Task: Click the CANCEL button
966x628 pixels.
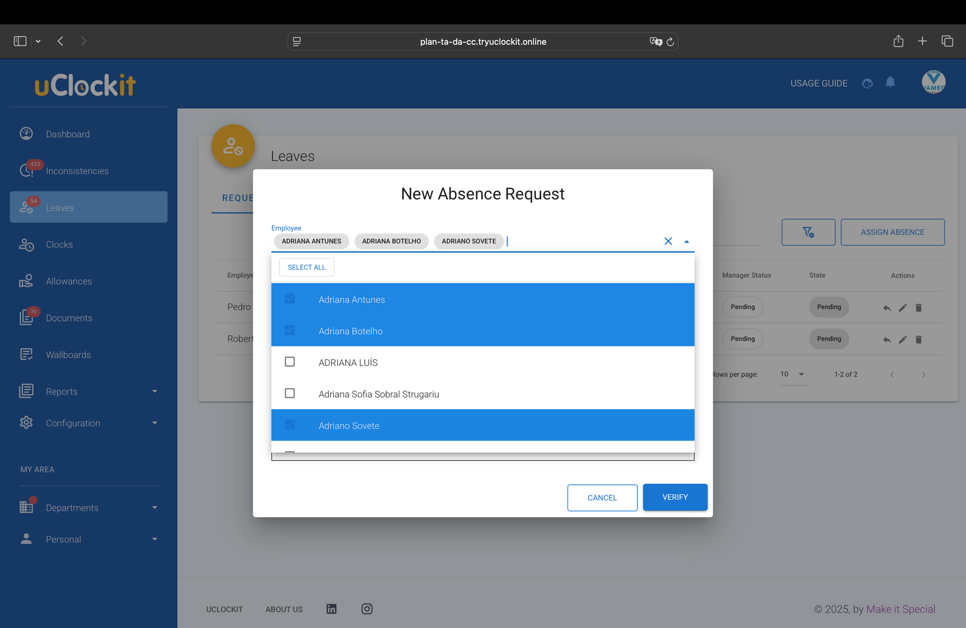Action: (x=602, y=498)
